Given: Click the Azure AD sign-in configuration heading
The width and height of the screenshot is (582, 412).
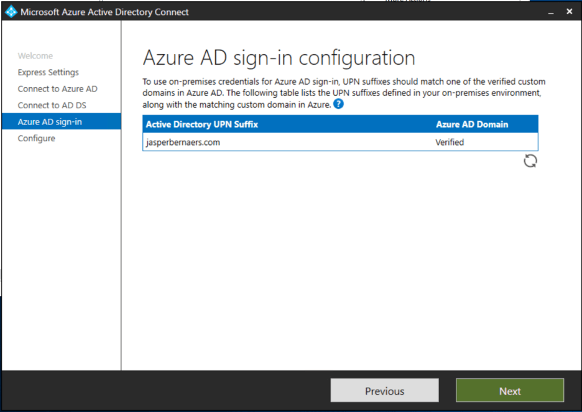Looking at the screenshot, I should pyautogui.click(x=279, y=57).
